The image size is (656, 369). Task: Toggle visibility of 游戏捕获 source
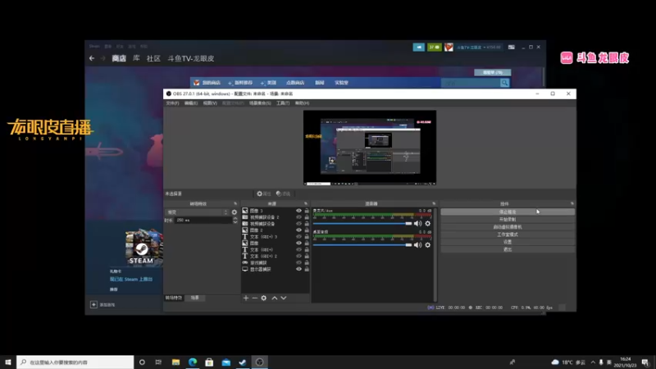click(298, 262)
